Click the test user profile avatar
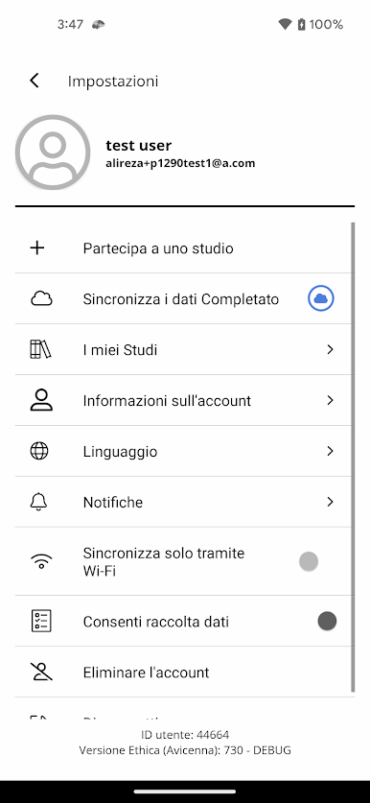 [54, 153]
